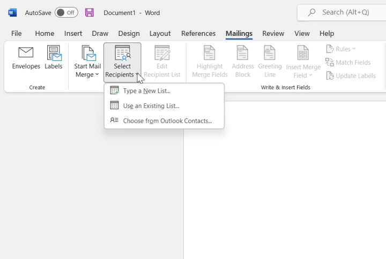The image size is (386, 259).
Task: Click the Match Fields button
Action: (348, 63)
